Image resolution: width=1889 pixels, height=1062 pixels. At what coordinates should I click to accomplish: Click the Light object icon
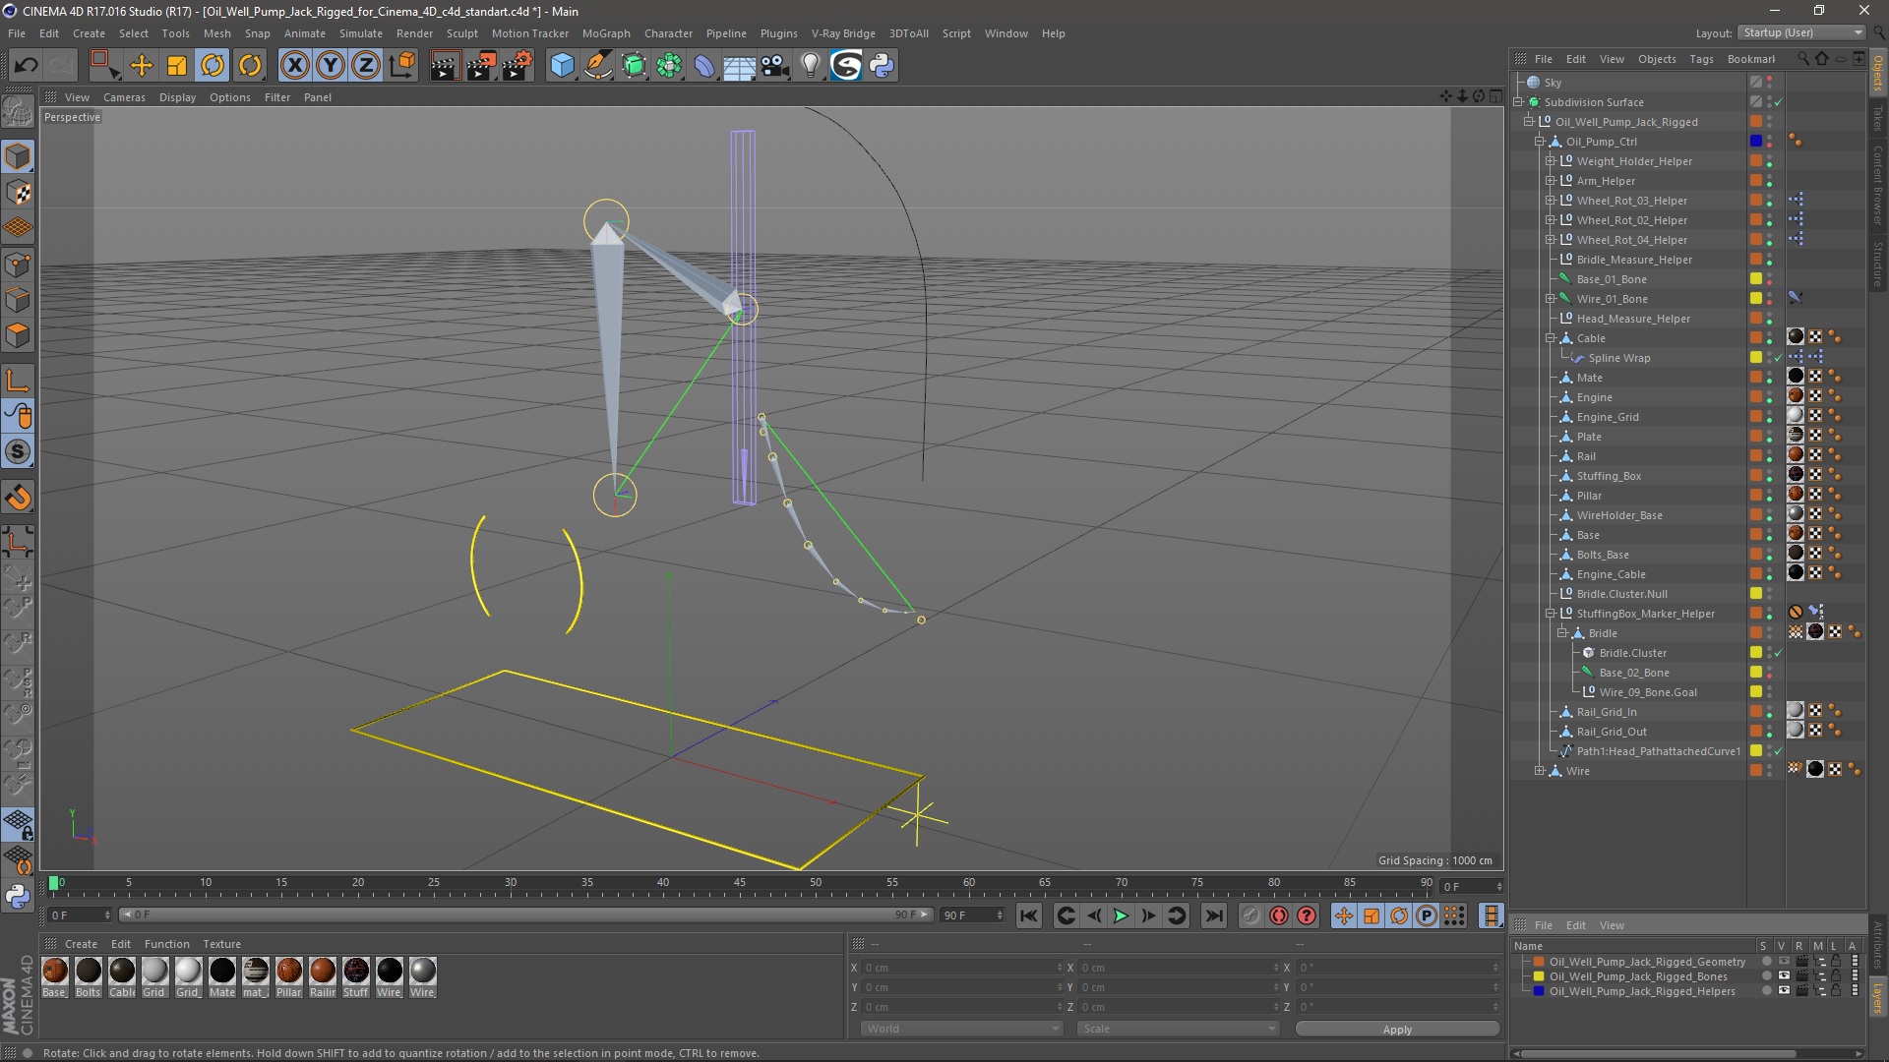point(810,66)
